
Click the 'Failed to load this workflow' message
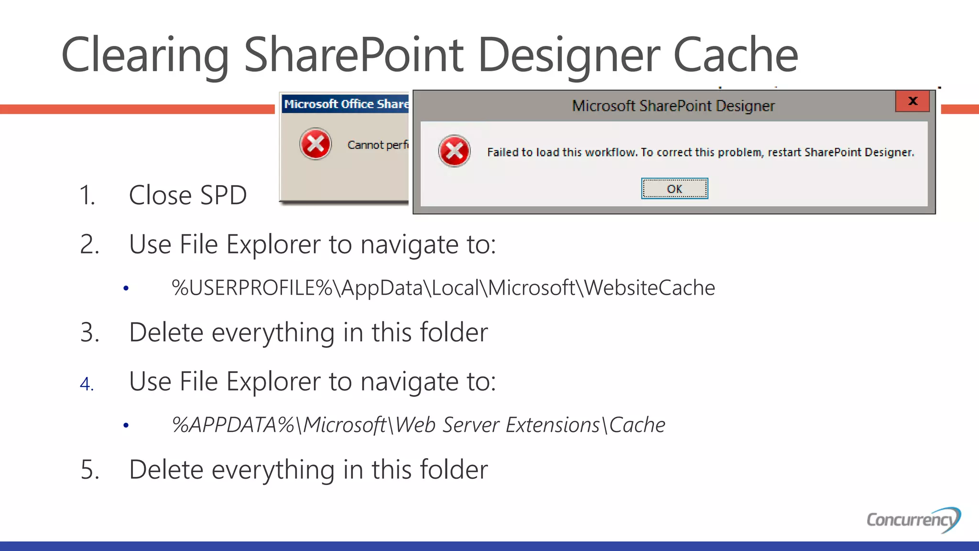700,152
